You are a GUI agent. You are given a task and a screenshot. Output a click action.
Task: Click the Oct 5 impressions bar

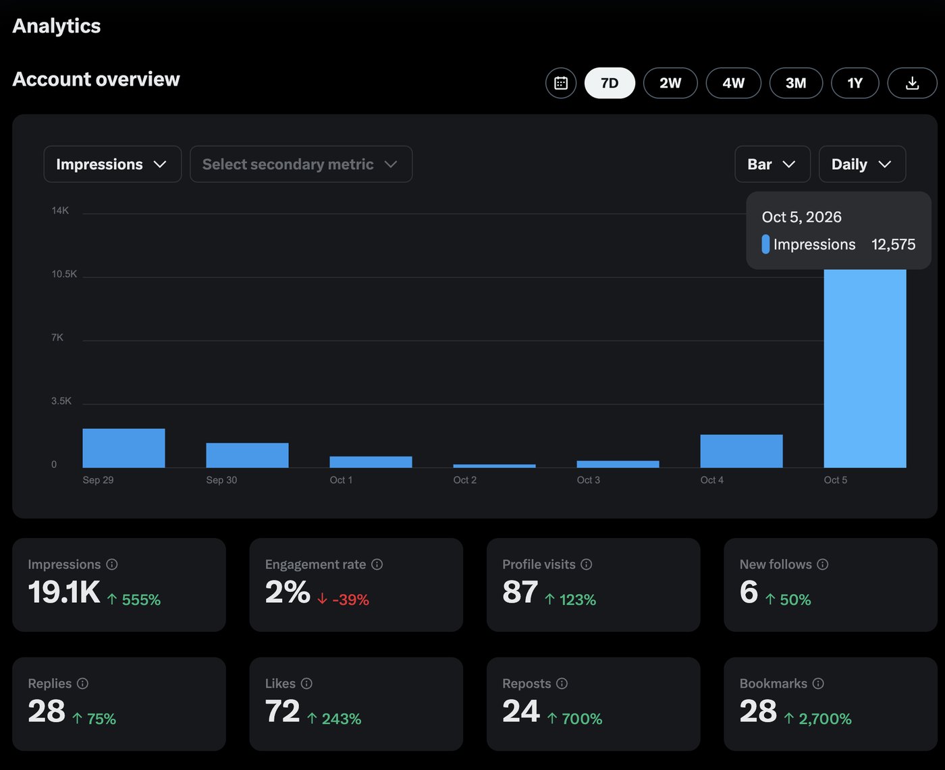click(x=865, y=368)
